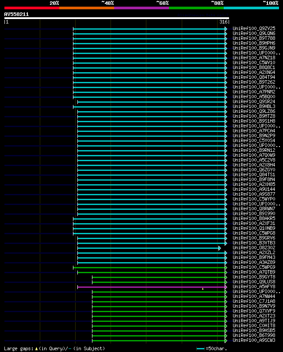Image resolution: width=283 pixels, height=352 pixels.
Task: Open hit UniRef100_B9T788
Action: pyautogui.click(x=254, y=39)
